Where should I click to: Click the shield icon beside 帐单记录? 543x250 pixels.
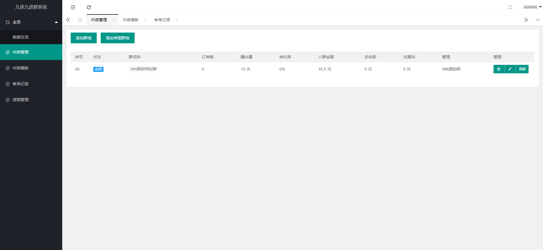click(8, 84)
